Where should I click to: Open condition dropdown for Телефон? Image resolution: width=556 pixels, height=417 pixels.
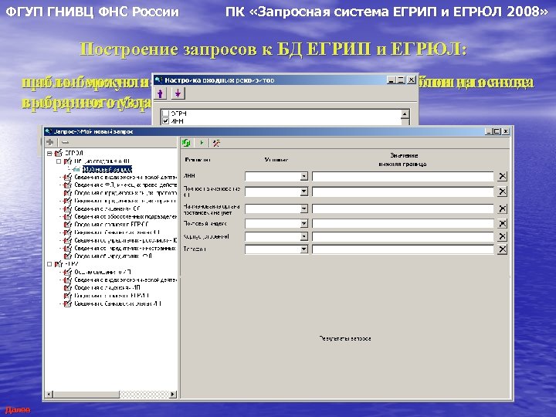[304, 249]
